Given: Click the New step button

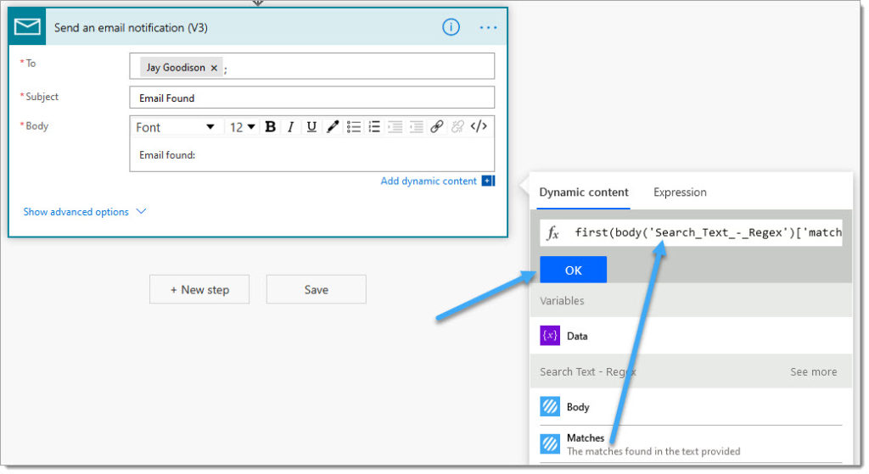Looking at the screenshot, I should (x=199, y=290).
